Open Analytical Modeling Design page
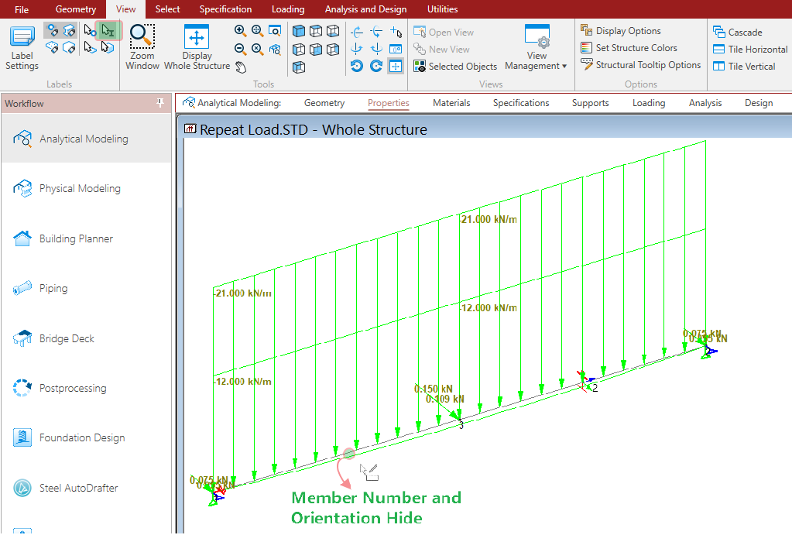Image resolution: width=792 pixels, height=535 pixels. tap(759, 103)
